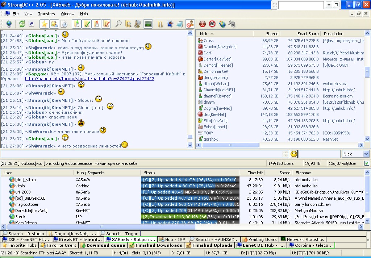
Task: Click the title bar text input field
Action: click(301, 5)
